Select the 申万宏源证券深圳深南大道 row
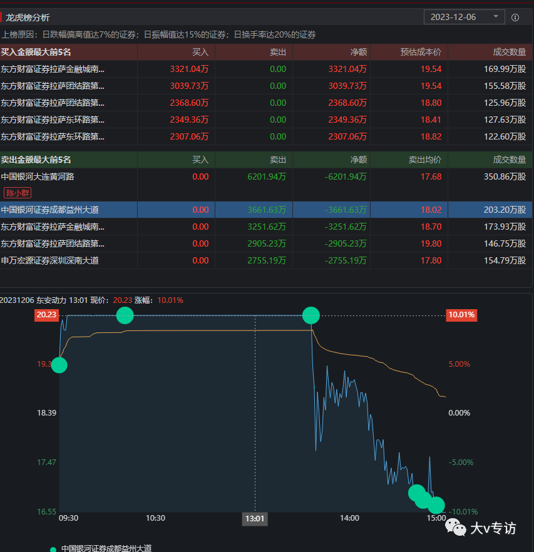Image resolution: width=534 pixels, height=552 pixels. click(x=266, y=260)
